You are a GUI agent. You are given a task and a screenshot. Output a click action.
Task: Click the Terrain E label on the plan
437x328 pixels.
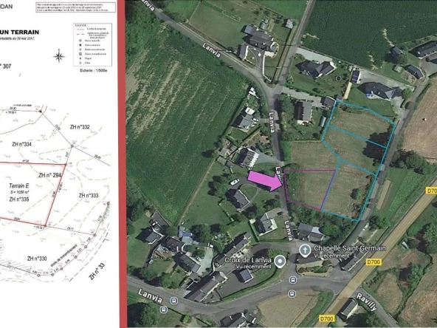19,185
